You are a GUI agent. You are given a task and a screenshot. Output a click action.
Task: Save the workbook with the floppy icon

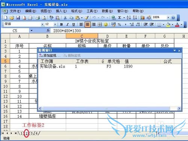[18, 18]
